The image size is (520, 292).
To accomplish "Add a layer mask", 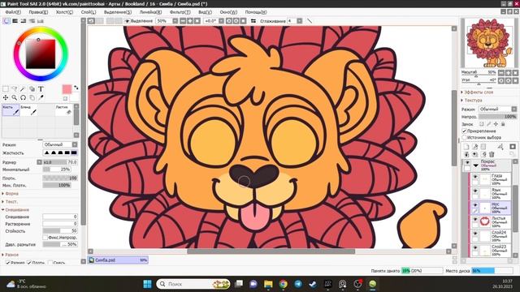I will pos(513,147).
